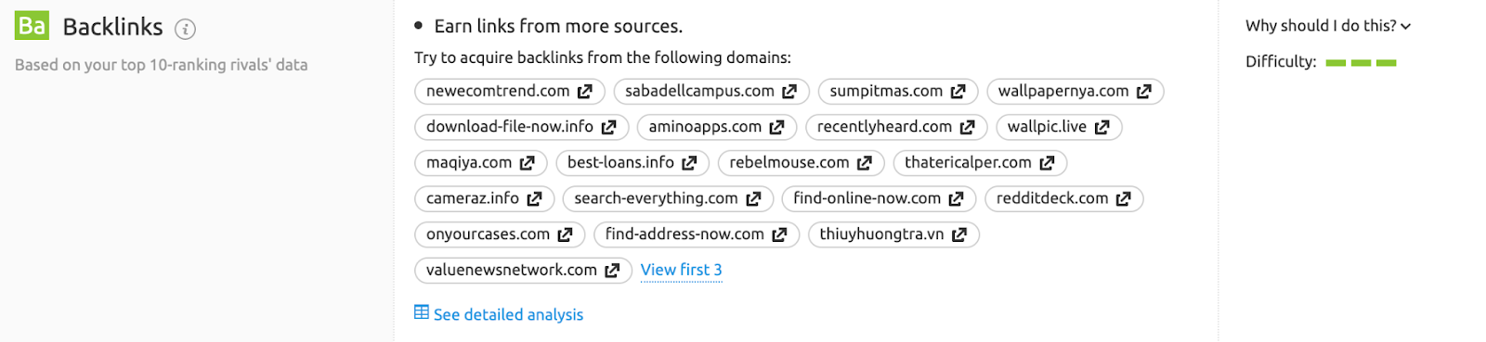Open See detailed analysis link
1486x342 pixels.
(508, 314)
